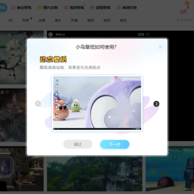Click speaker icon on sci-fi room wallpaper

(12, 150)
